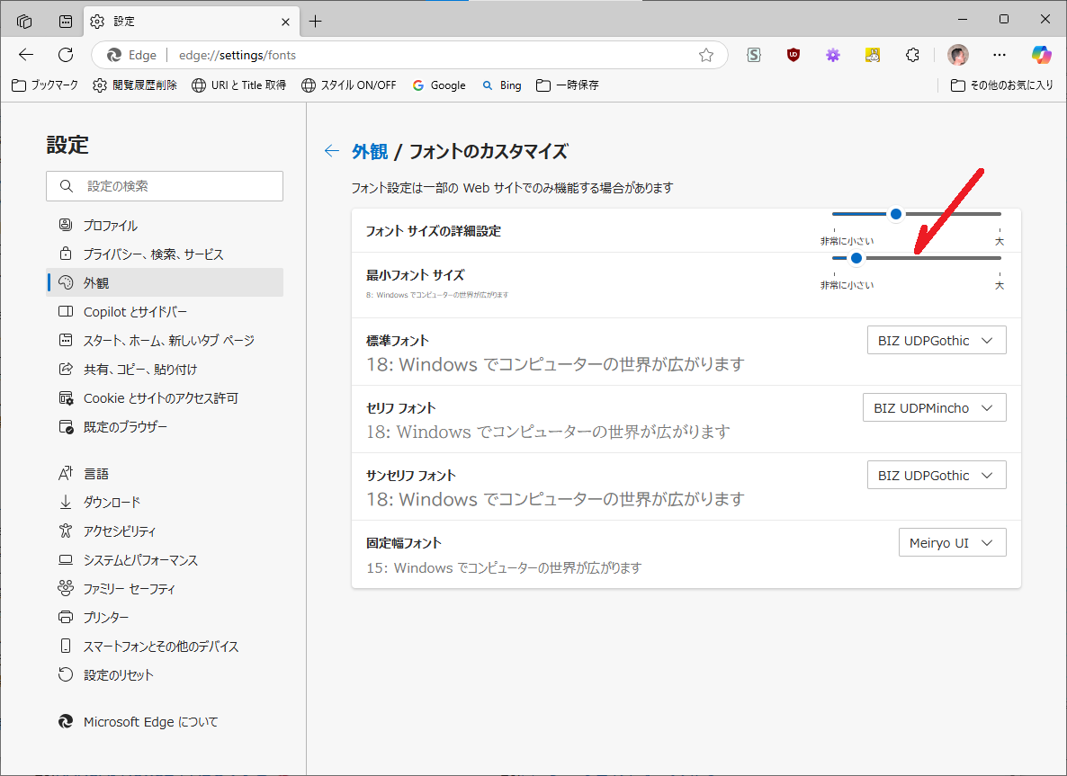The height and width of the screenshot is (776, 1067).
Task: Expand the セリフ フォント BIZ UDPMincho dropdown
Action: (x=934, y=408)
